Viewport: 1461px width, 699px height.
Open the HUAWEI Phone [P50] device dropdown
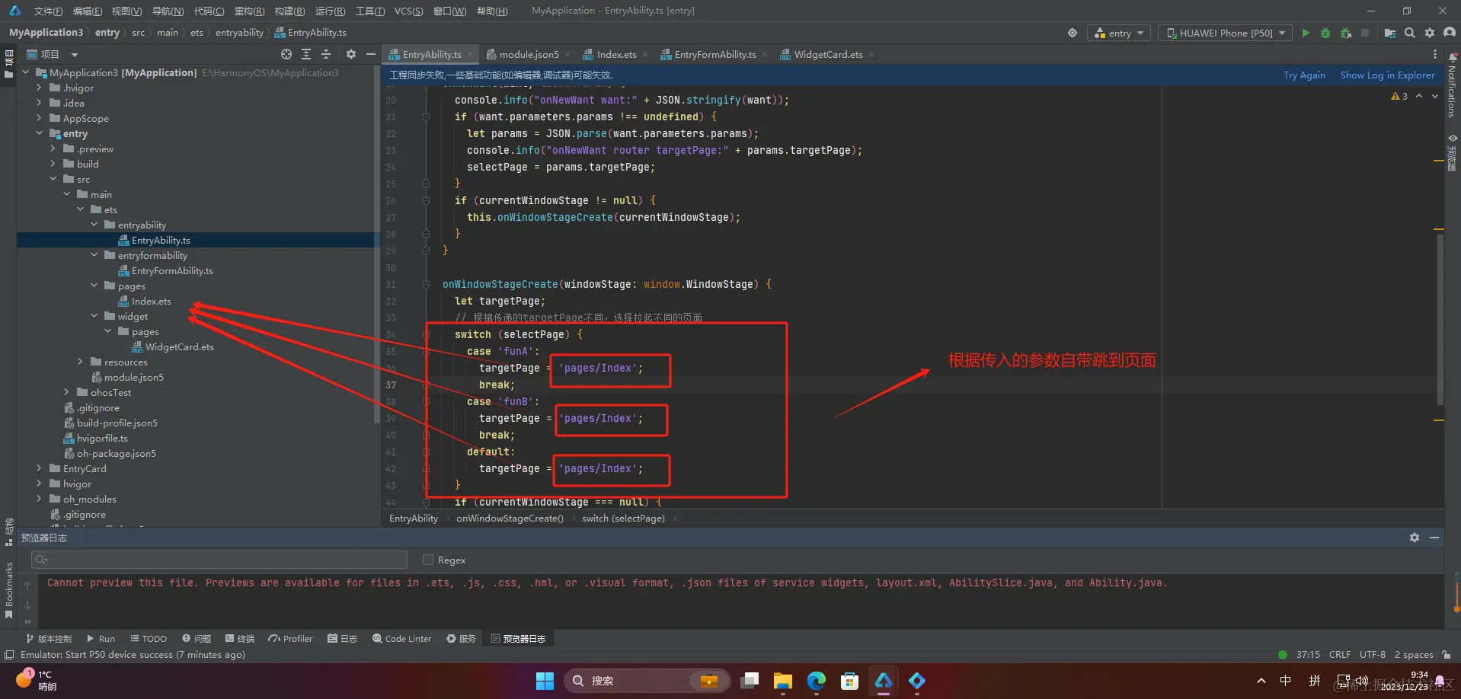[x=1225, y=33]
